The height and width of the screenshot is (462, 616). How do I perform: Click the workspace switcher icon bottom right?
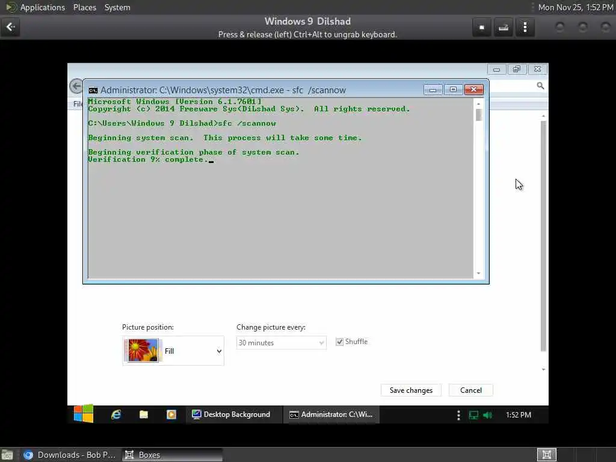tap(546, 455)
